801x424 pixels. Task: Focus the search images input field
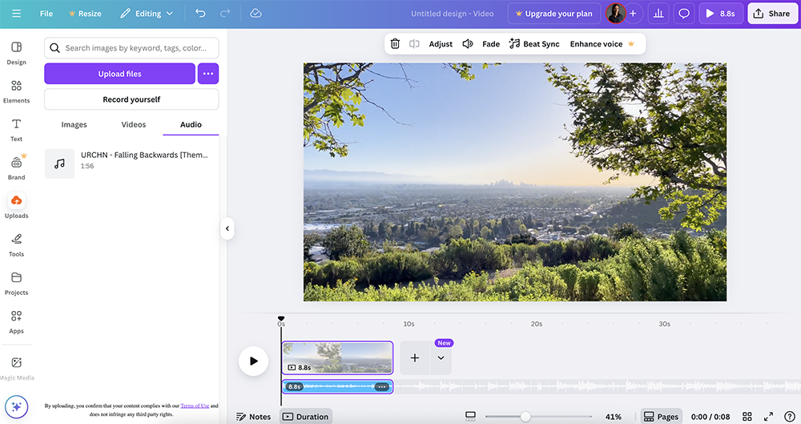131,48
